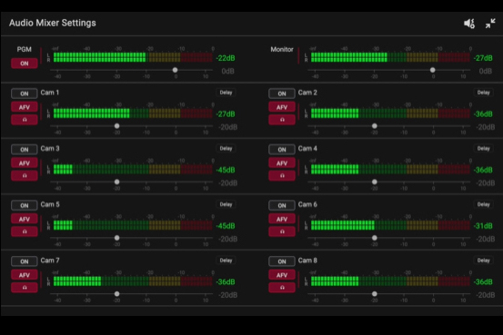Click the PGM master volume slider handle
This screenshot has height=335, width=503.
(x=176, y=70)
